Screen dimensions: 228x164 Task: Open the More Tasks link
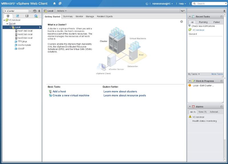217,74
